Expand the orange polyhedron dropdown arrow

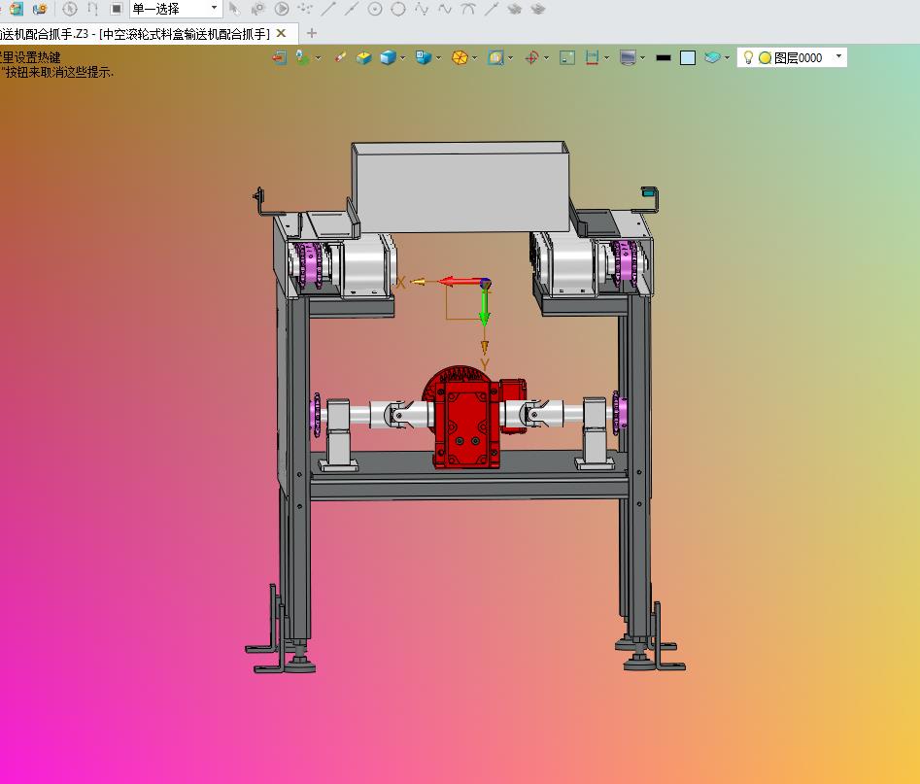point(475,58)
